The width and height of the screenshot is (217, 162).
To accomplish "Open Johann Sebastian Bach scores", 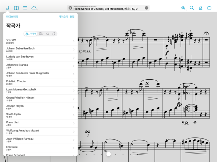I will (x=40, y=49).
